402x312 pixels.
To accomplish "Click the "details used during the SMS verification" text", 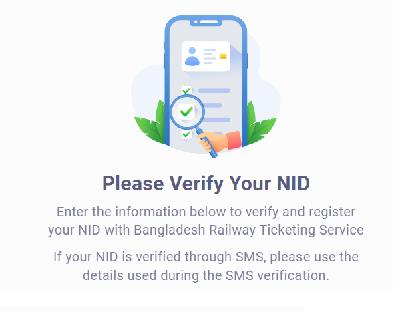I will point(206,275).
